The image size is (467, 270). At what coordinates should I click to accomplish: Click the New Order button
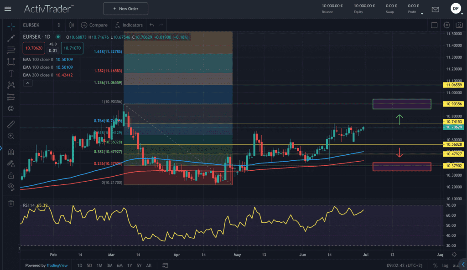(x=125, y=8)
